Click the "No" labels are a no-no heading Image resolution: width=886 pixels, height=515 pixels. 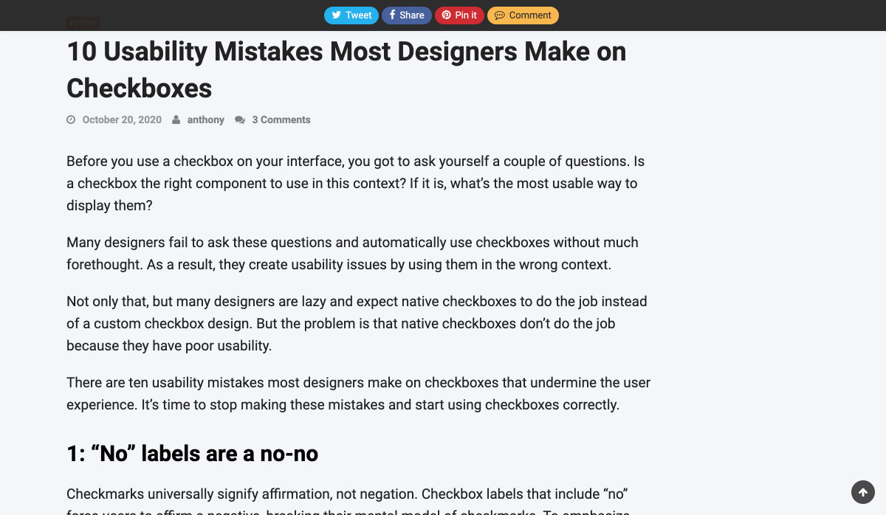point(192,454)
